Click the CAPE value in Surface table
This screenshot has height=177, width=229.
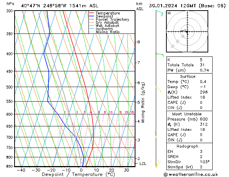click(x=201, y=102)
